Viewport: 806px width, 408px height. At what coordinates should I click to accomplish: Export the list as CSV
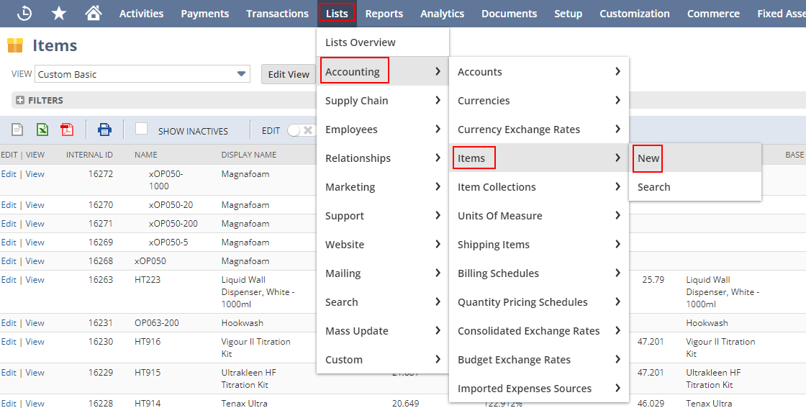point(17,130)
